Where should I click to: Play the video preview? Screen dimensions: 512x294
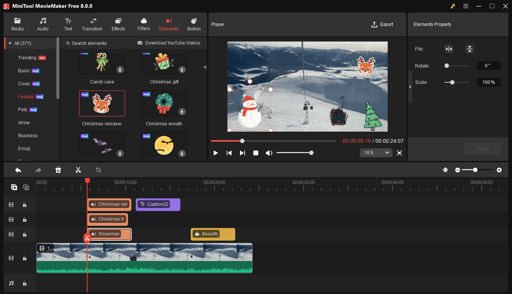[216, 153]
